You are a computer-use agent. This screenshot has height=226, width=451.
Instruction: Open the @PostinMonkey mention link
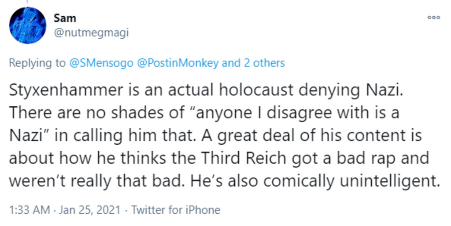pos(177,63)
